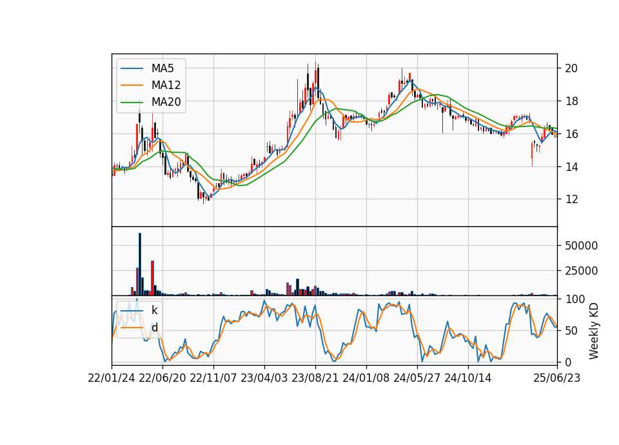Viewport: 619px width, 445px height.
Task: Click the 22/01/24 date axis label
Action: (x=112, y=378)
